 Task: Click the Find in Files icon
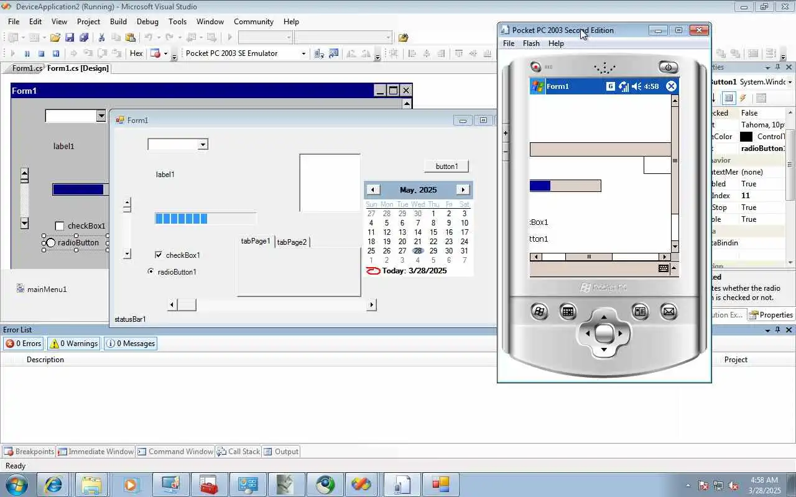(403, 37)
